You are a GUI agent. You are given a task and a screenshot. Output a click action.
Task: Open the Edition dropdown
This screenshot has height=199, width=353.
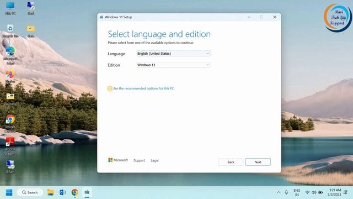[x=173, y=65]
